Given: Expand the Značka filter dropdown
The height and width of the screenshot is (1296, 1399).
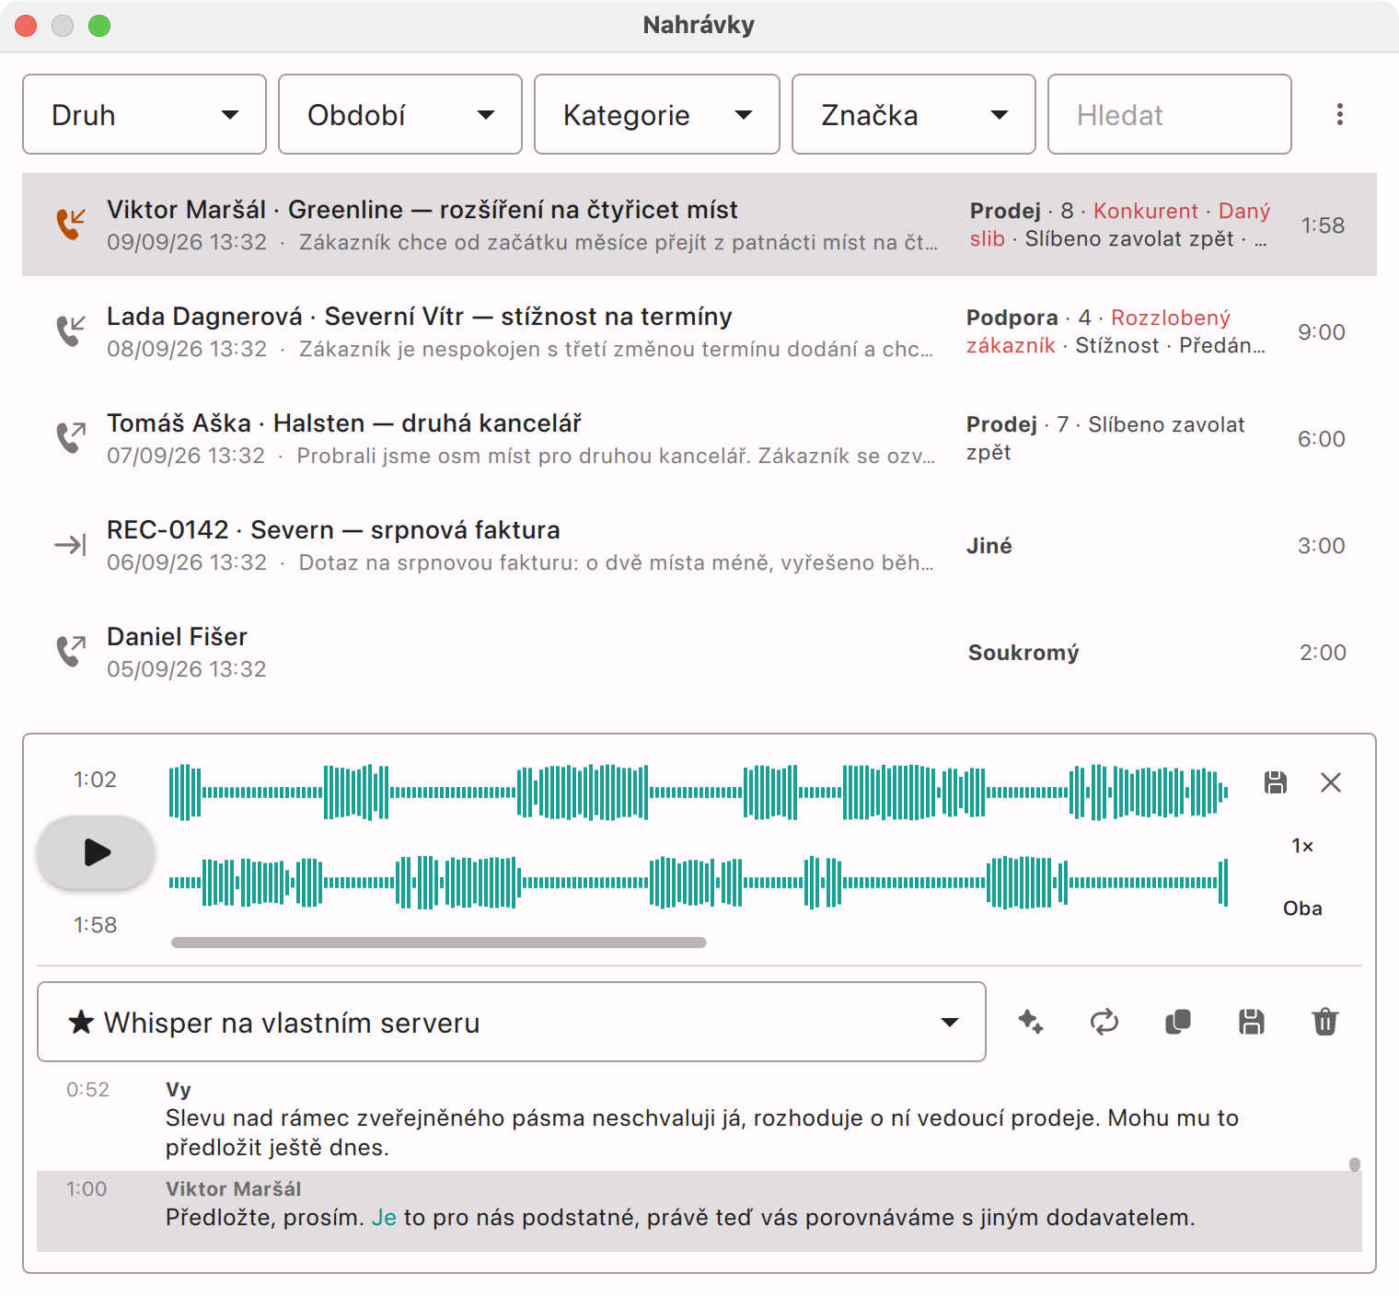Looking at the screenshot, I should pos(914,114).
